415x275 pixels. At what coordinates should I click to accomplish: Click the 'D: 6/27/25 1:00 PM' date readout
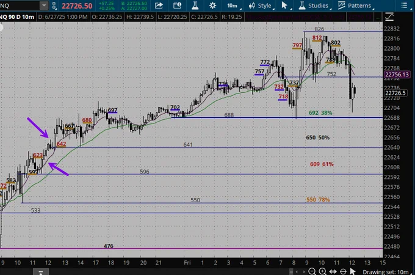pyautogui.click(x=63, y=17)
